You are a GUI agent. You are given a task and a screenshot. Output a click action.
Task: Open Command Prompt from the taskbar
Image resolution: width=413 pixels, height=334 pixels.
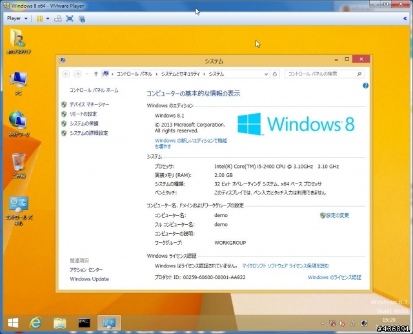pyautogui.click(x=84, y=322)
